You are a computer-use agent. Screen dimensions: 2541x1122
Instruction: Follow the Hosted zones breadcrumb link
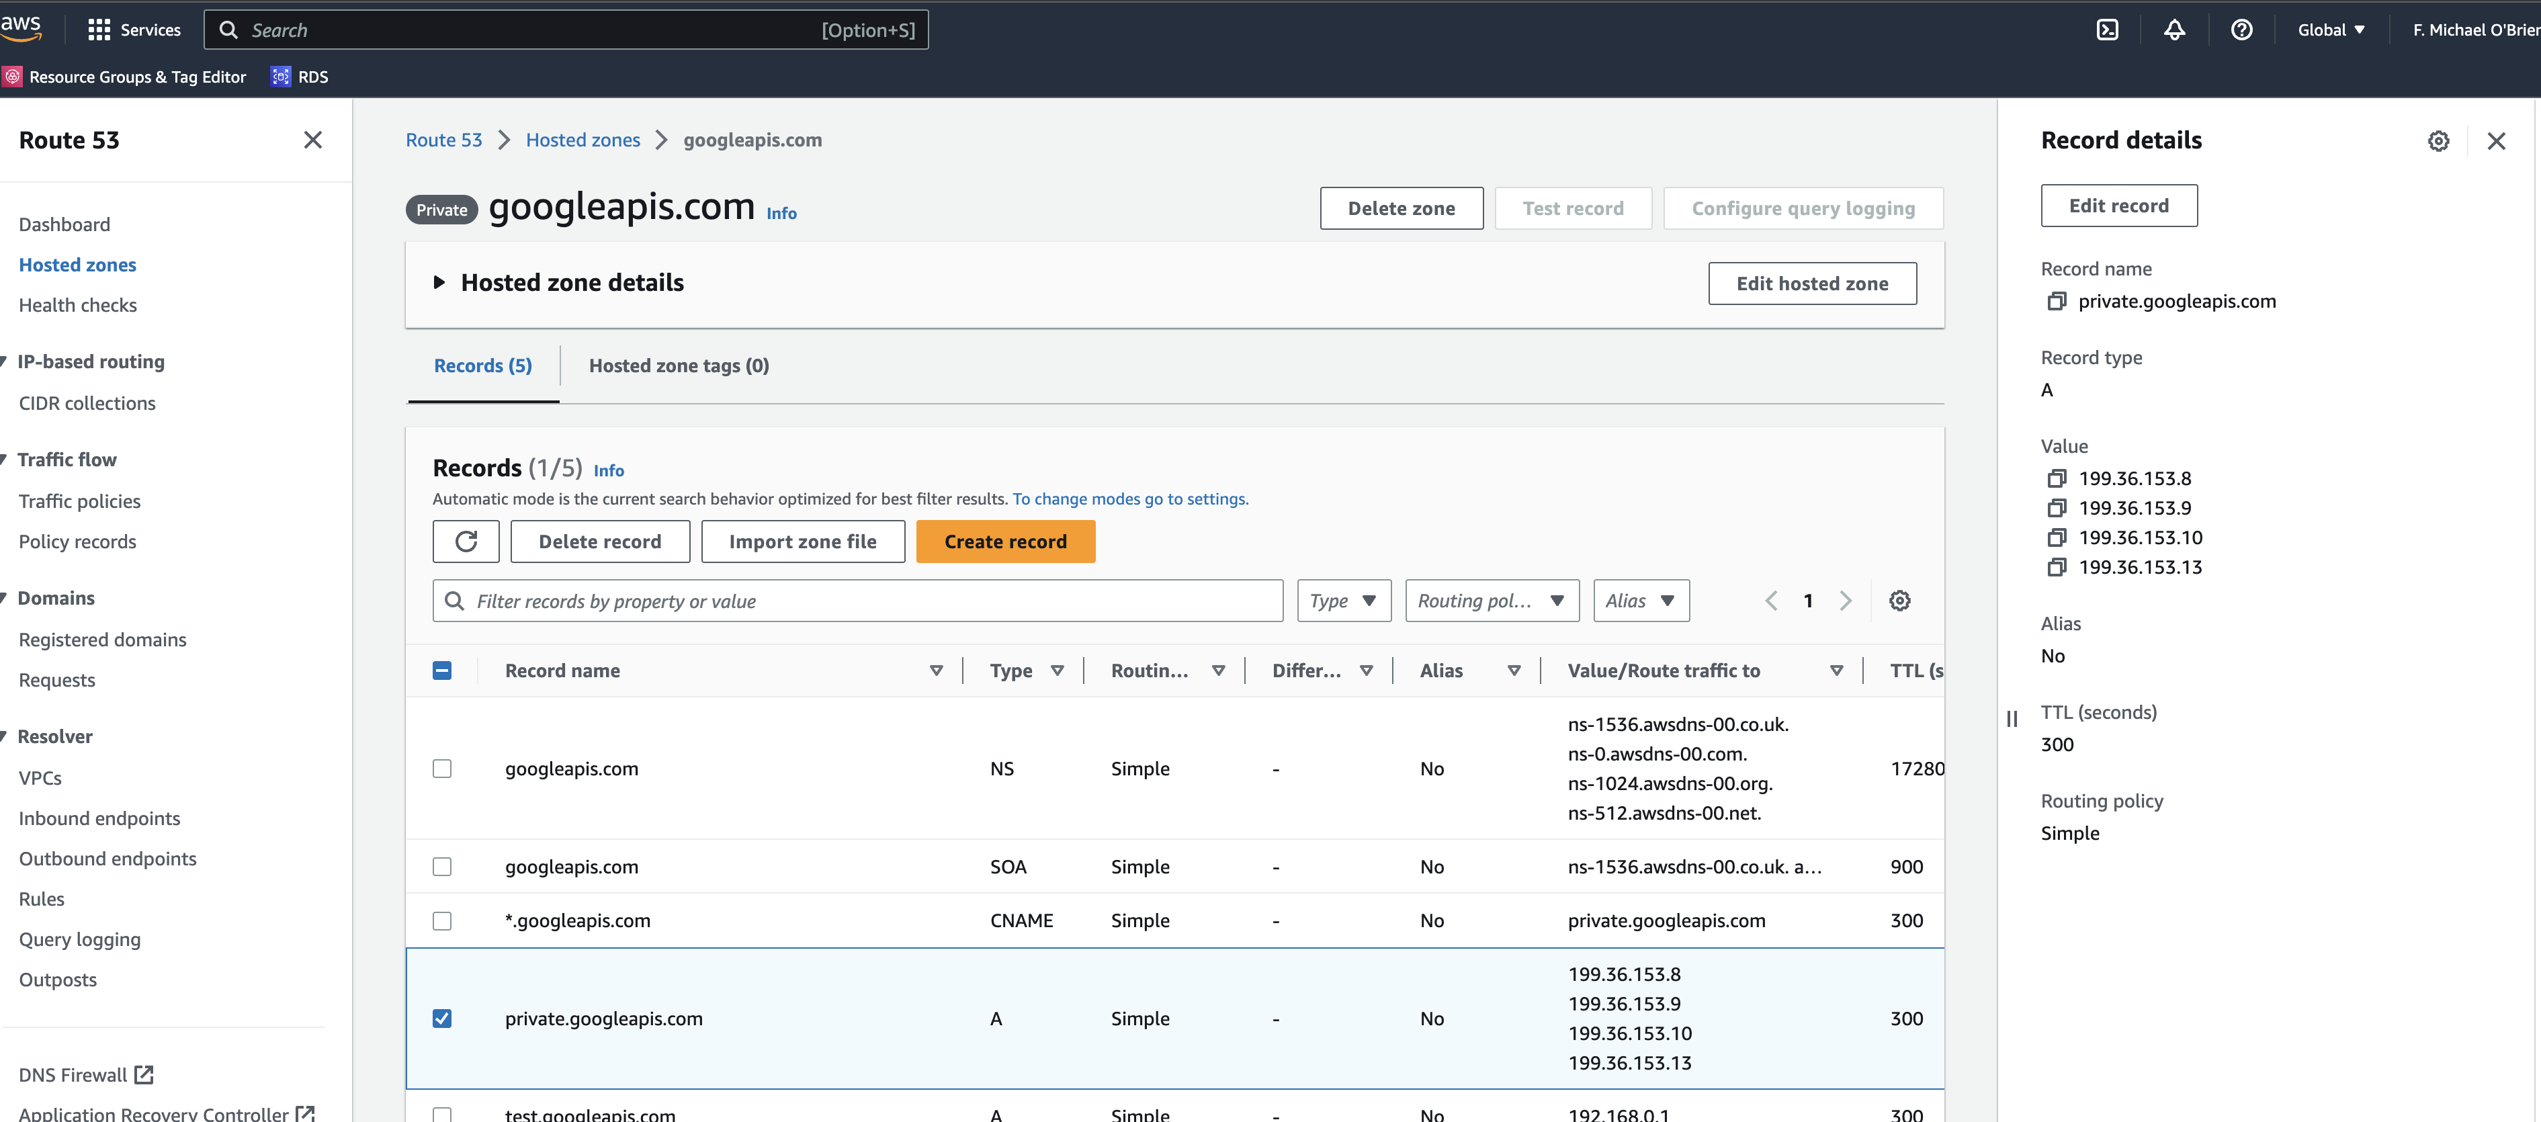pyautogui.click(x=583, y=139)
